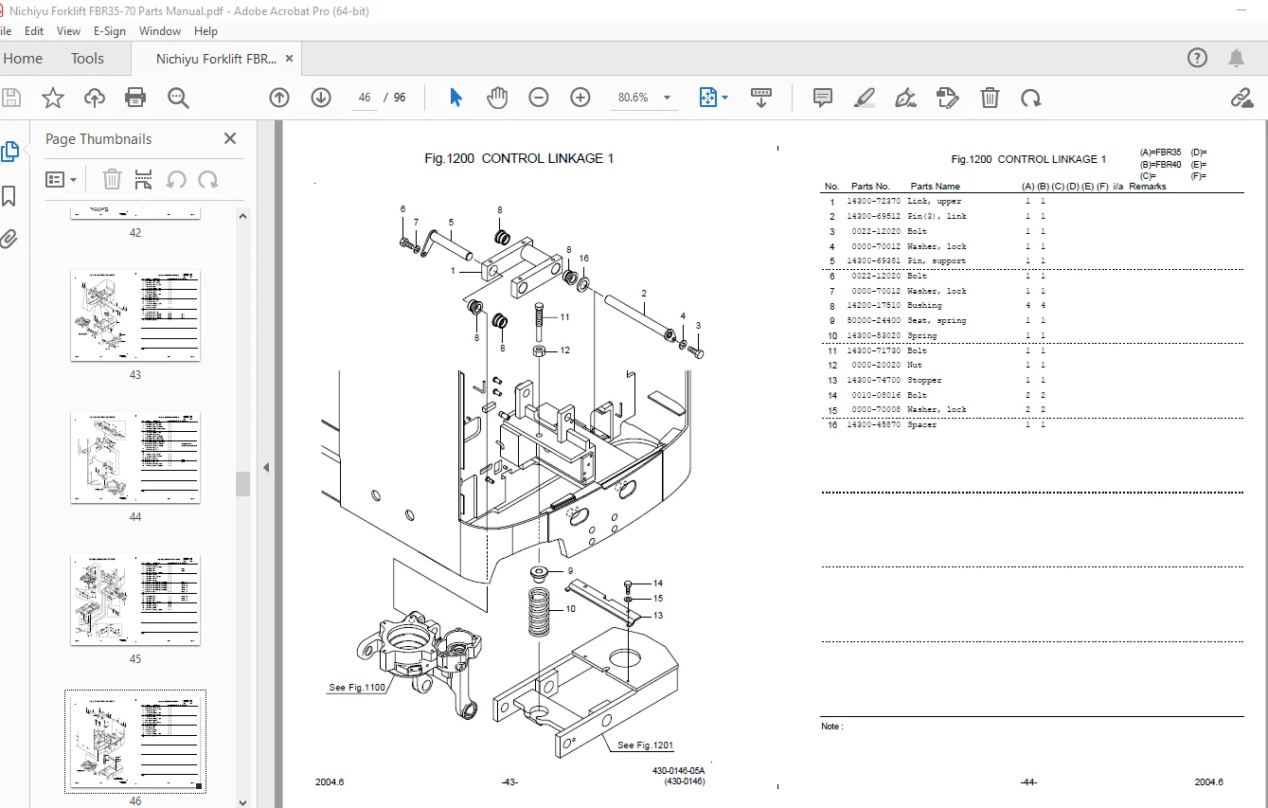This screenshot has height=808, width=1268.
Task: Select the page 43 thumbnail
Action: pyautogui.click(x=135, y=316)
